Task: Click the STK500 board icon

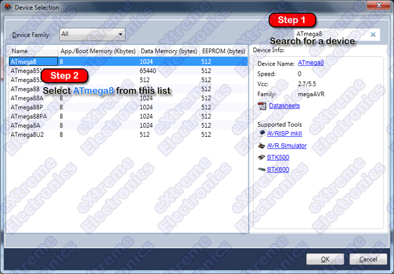Action: point(262,157)
